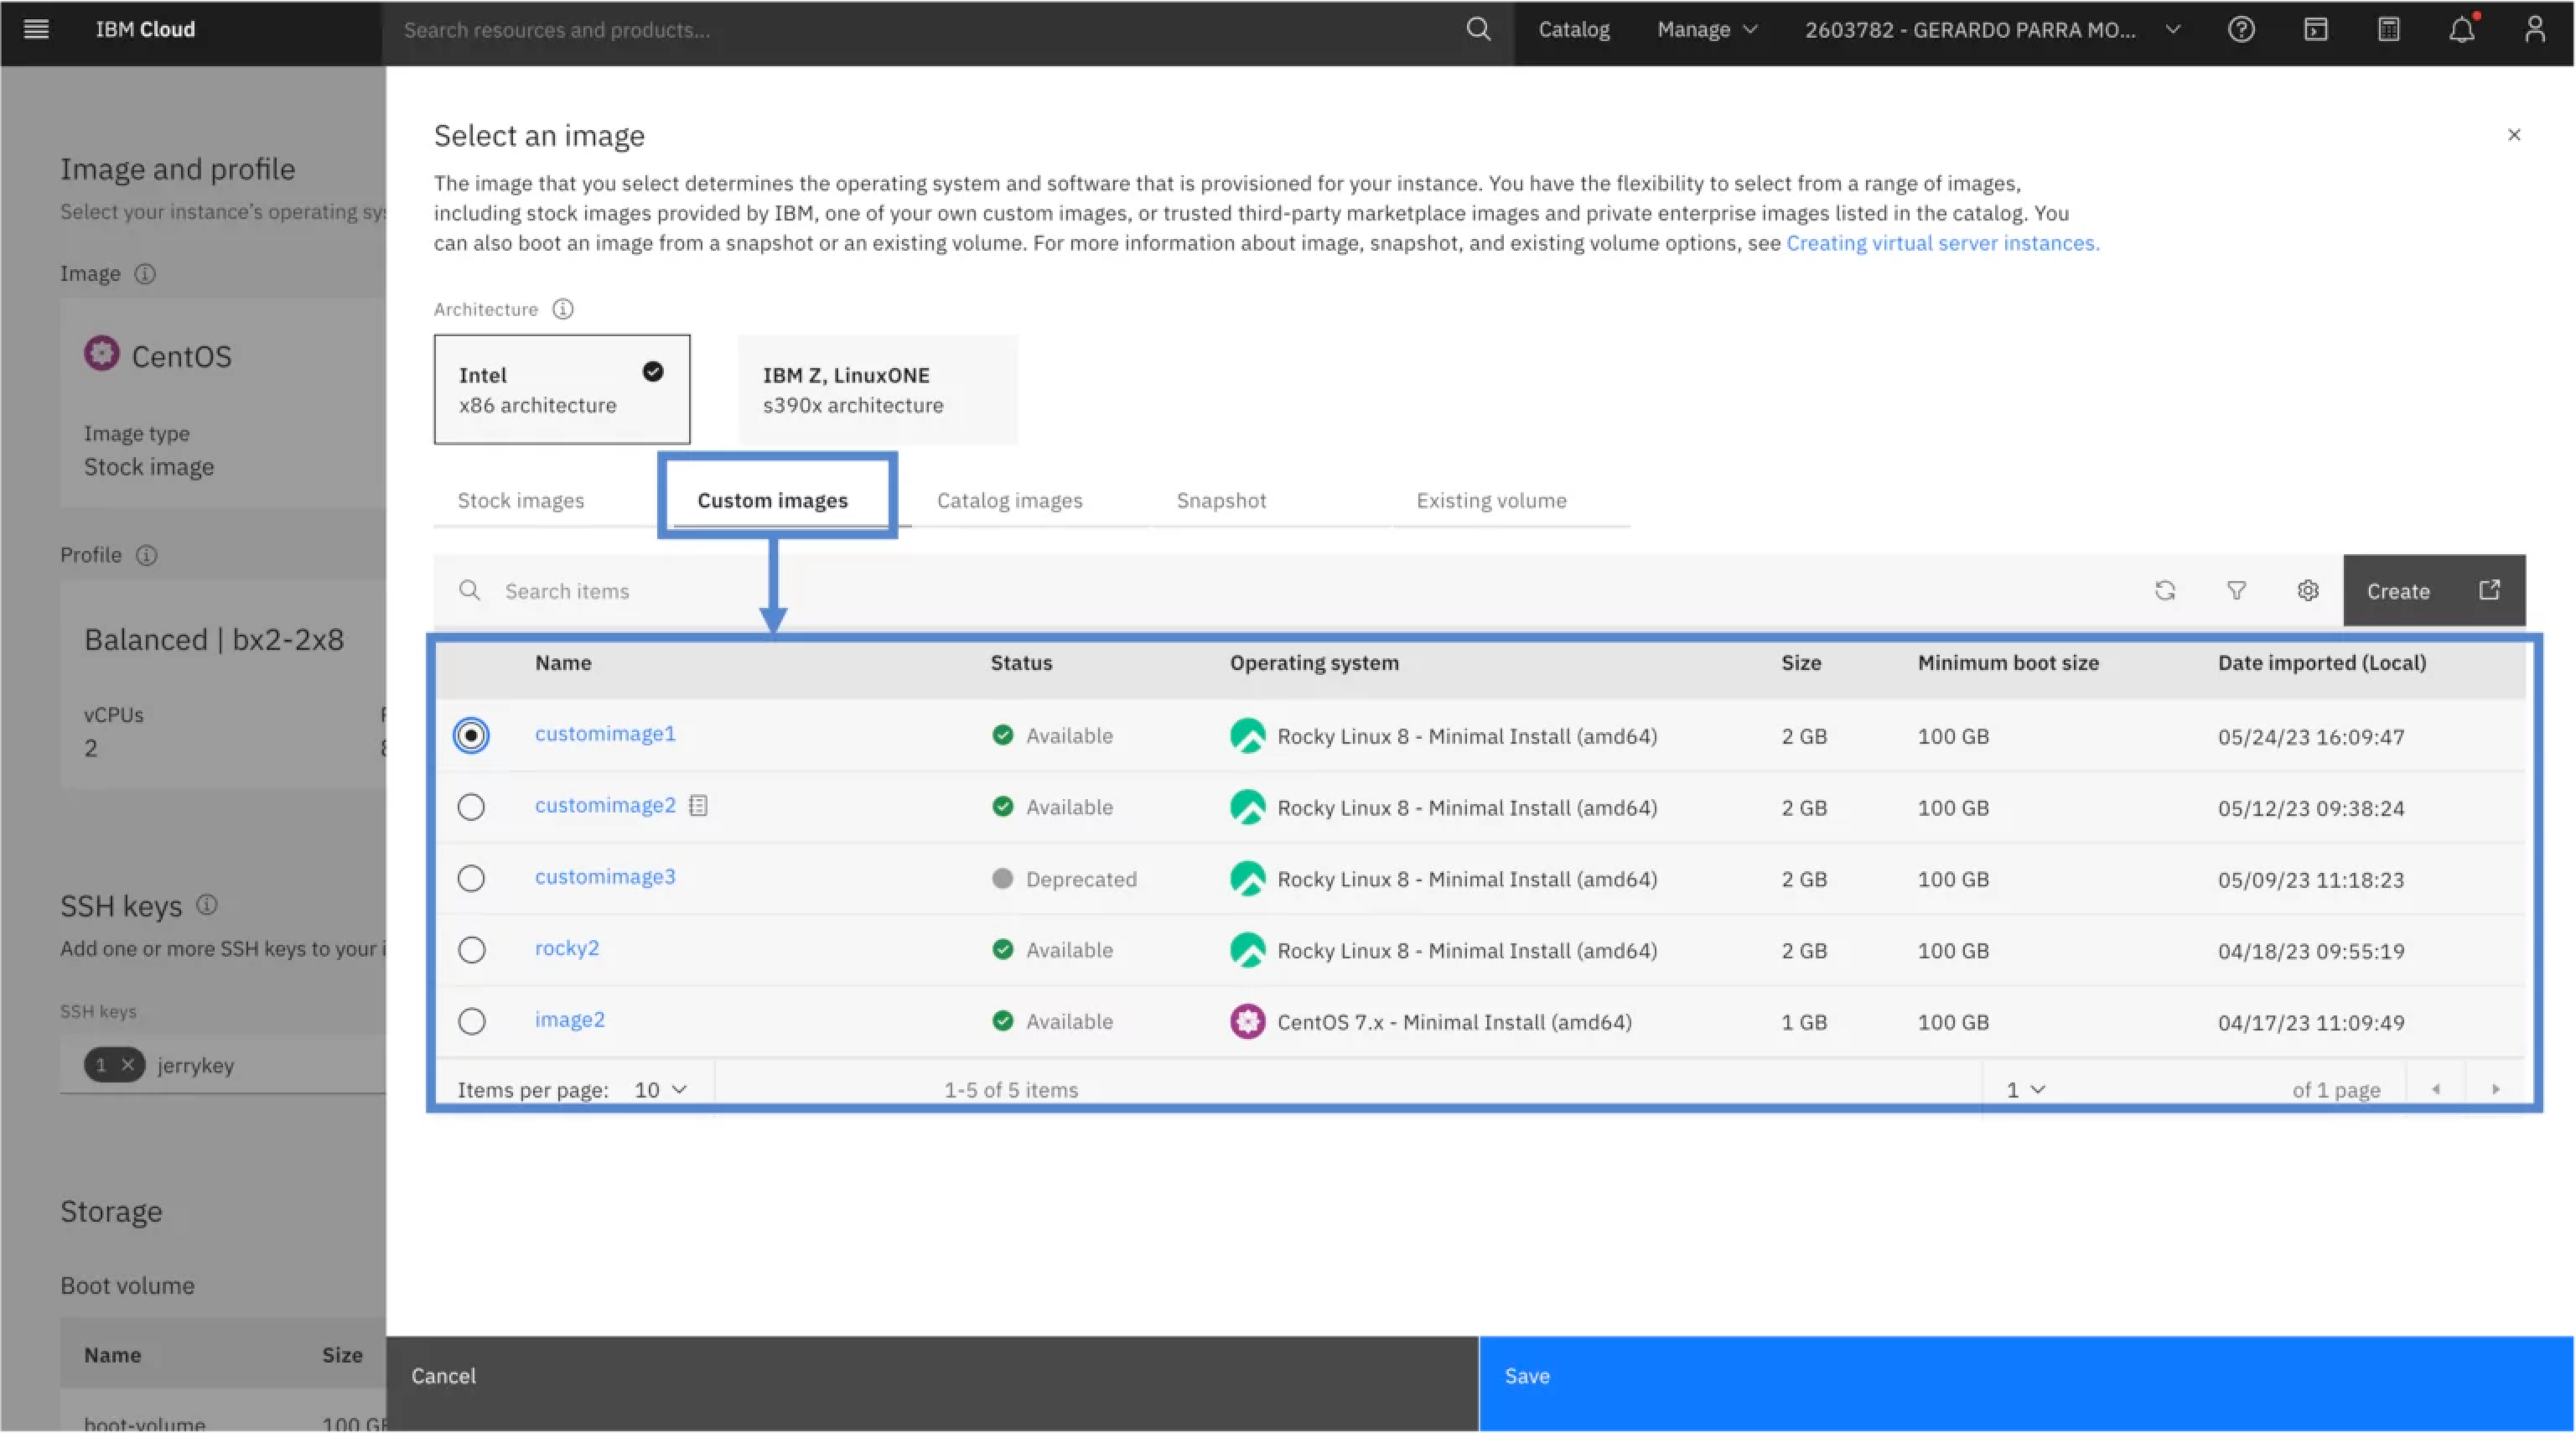
Task: Switch to the Snapshot tab
Action: pos(1221,500)
